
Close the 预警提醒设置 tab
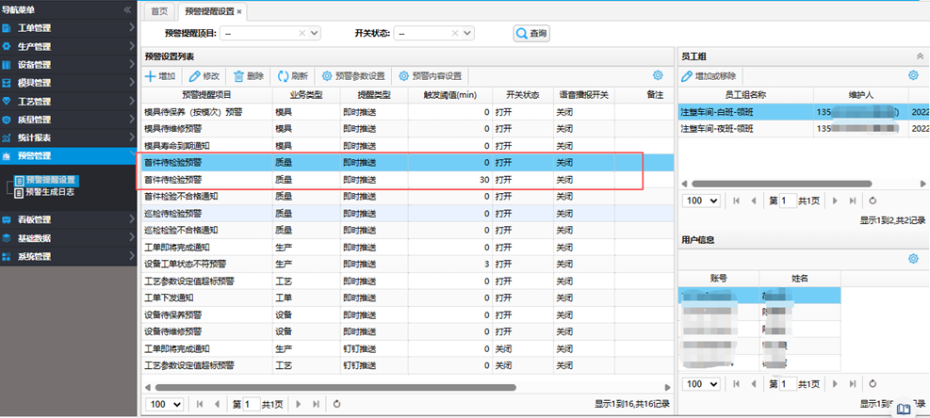tap(239, 11)
